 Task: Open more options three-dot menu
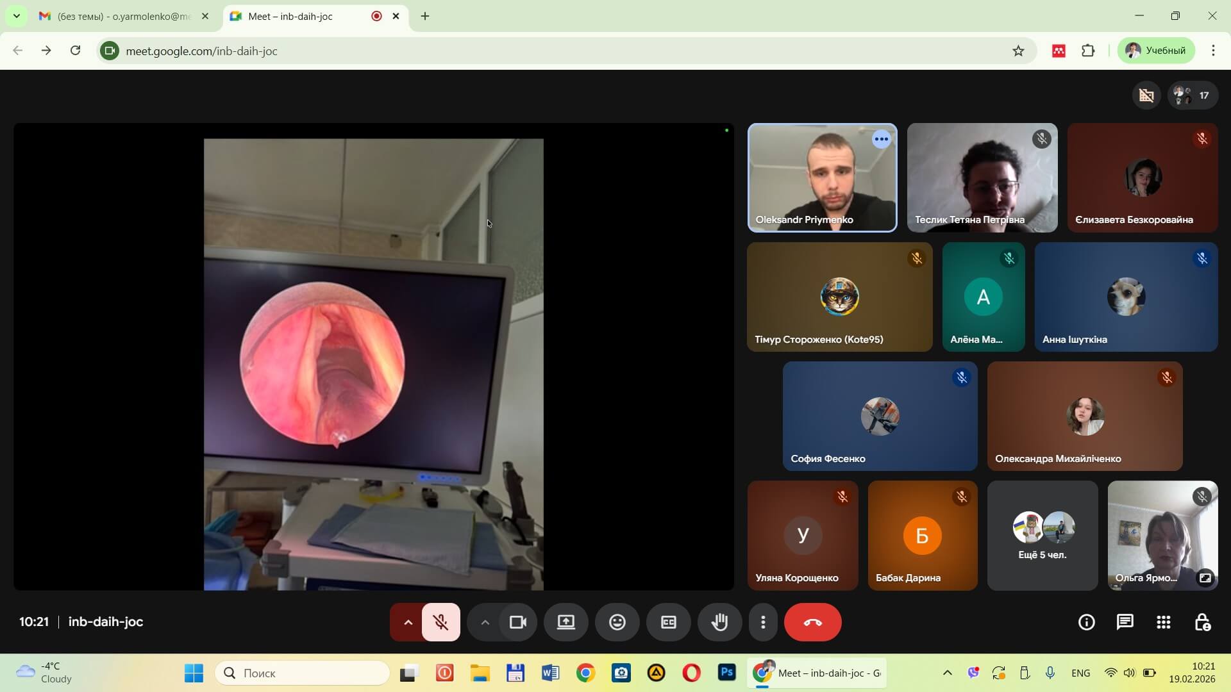click(763, 622)
